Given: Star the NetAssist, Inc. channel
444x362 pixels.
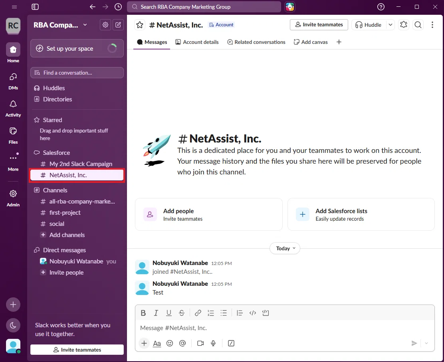Looking at the screenshot, I should [x=140, y=25].
